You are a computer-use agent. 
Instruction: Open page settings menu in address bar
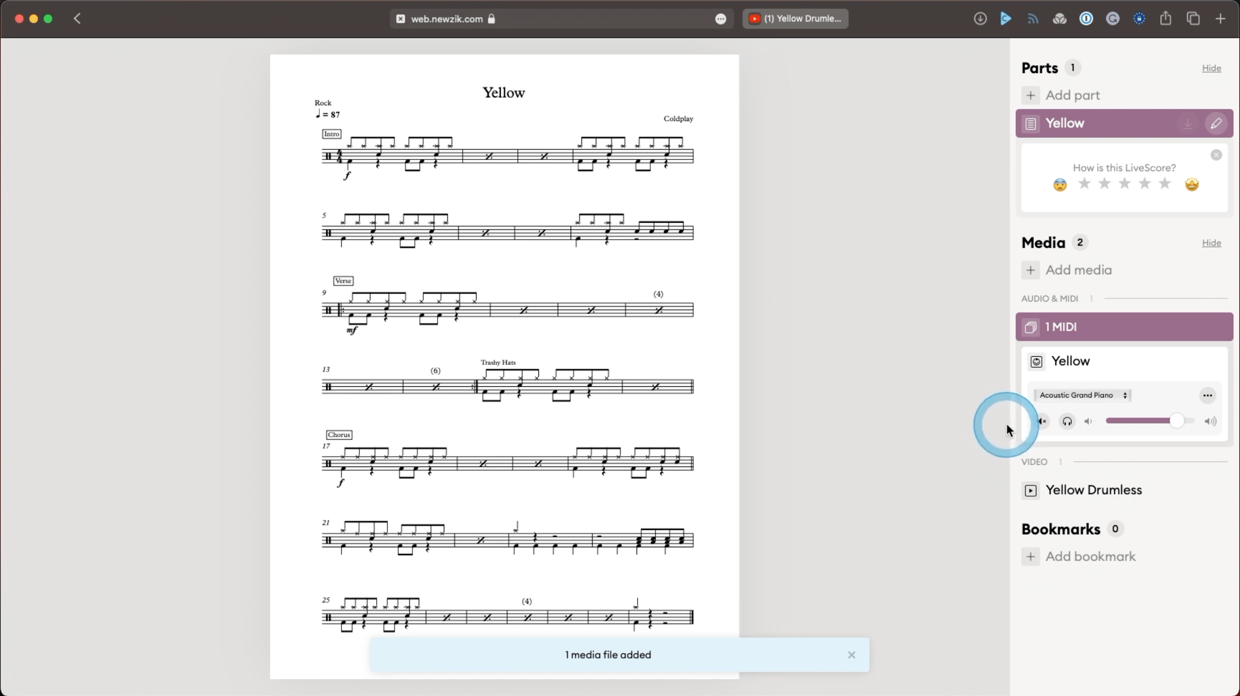point(720,19)
